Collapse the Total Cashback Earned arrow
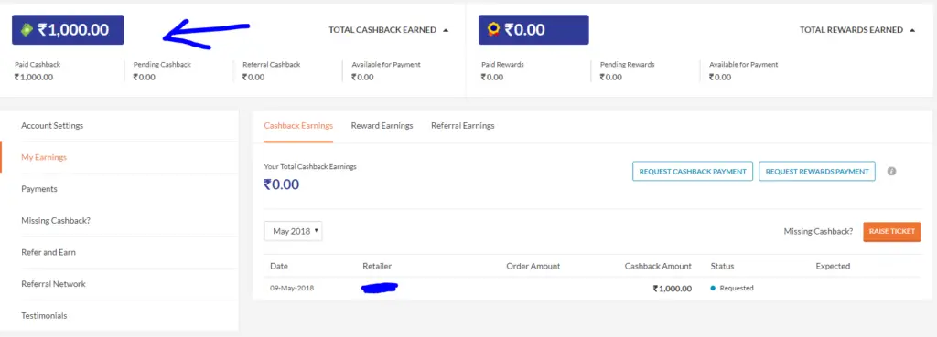This screenshot has height=337, width=937. coord(446,30)
